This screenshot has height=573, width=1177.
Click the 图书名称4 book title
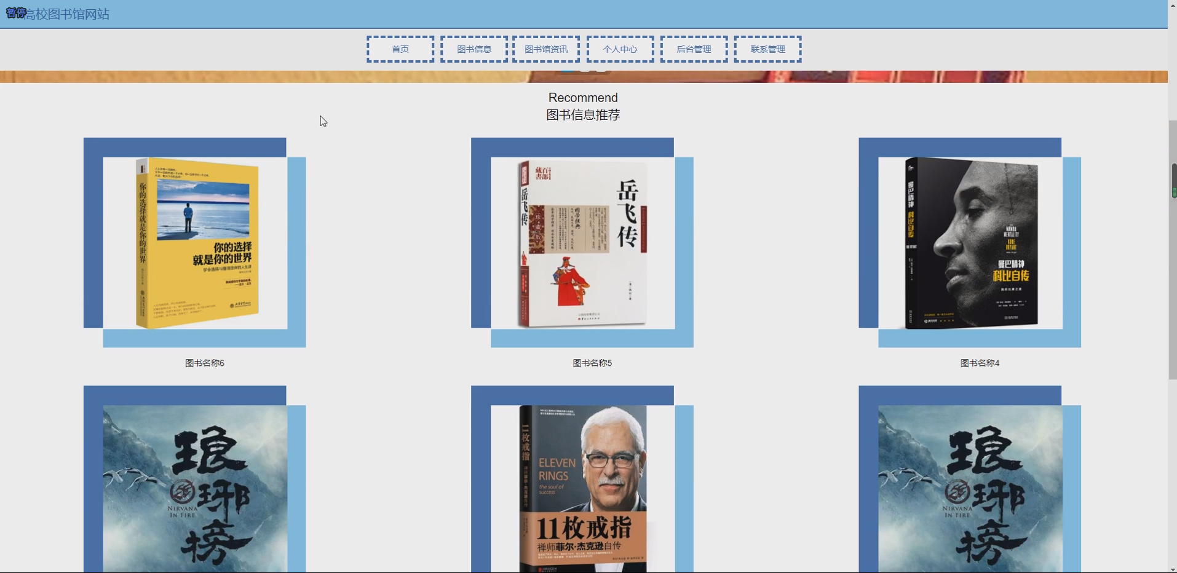coord(980,363)
